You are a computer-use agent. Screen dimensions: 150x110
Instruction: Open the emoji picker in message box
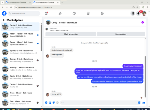(x=139, y=102)
